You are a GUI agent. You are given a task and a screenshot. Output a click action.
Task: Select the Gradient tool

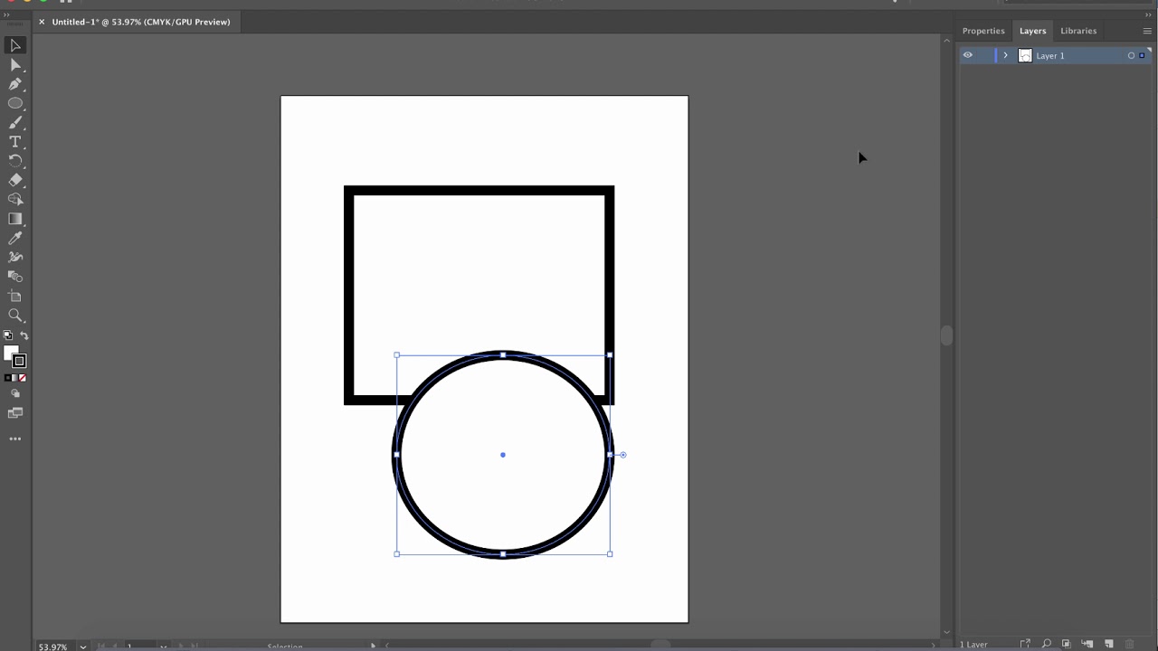15,219
